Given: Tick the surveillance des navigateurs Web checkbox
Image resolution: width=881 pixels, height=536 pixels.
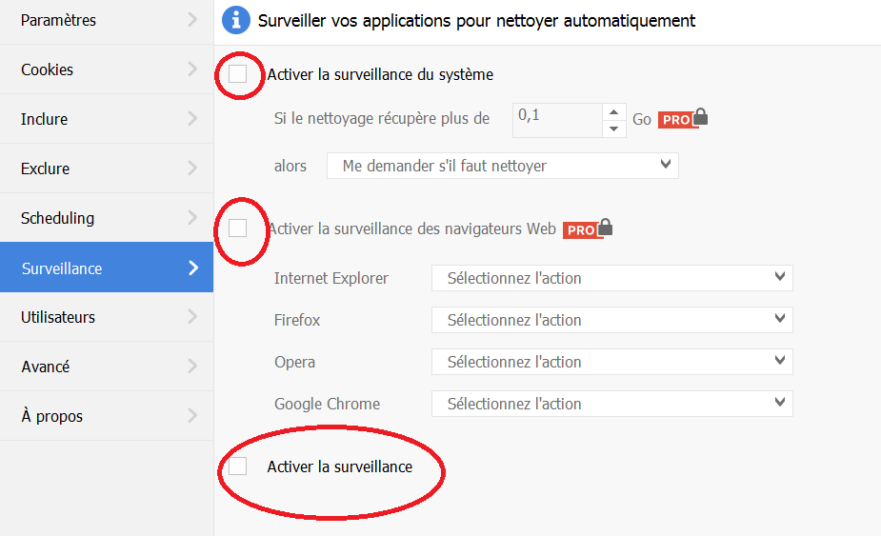Looking at the screenshot, I should (238, 228).
